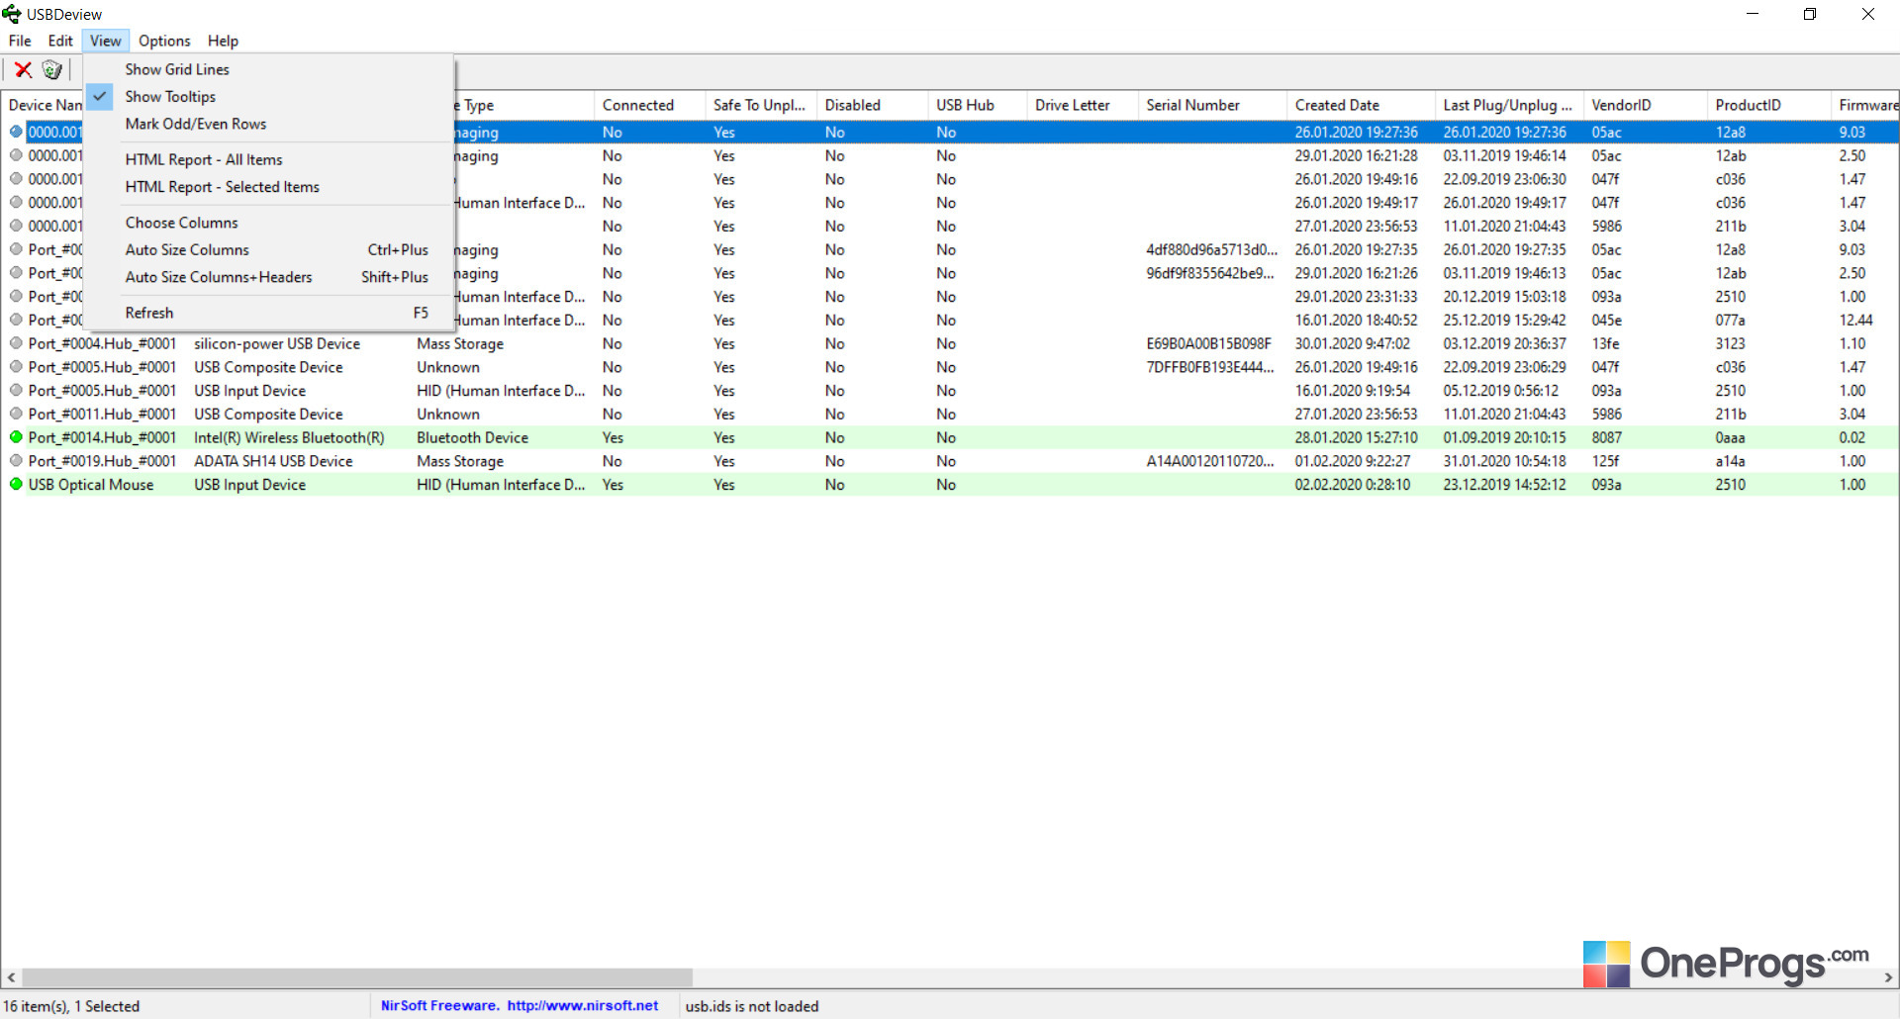The height and width of the screenshot is (1019, 1900).
Task: Click the gray status dot for Port_#0019.Hub_#0001
Action: coord(16,460)
